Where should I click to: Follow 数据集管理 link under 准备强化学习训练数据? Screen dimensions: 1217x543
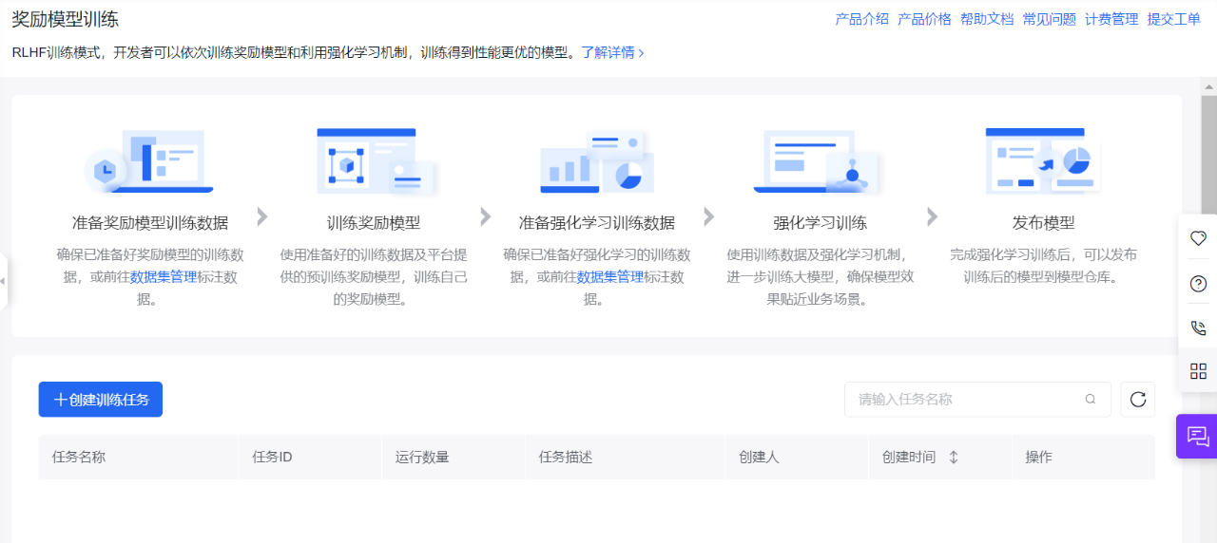[x=610, y=277]
